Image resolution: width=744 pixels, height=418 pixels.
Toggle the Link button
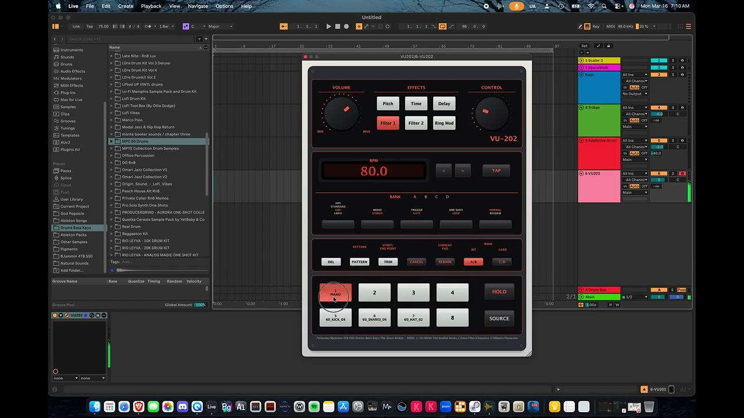(76, 26)
